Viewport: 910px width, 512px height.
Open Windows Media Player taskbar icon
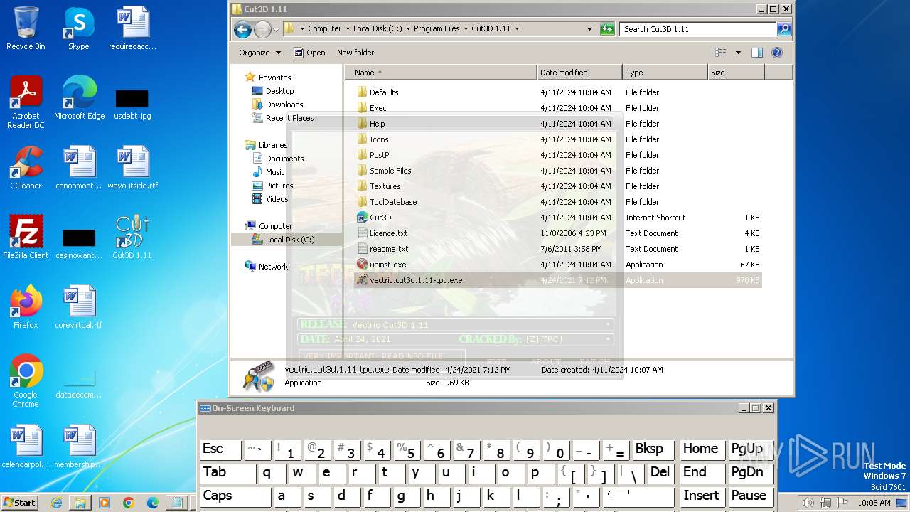tap(105, 503)
